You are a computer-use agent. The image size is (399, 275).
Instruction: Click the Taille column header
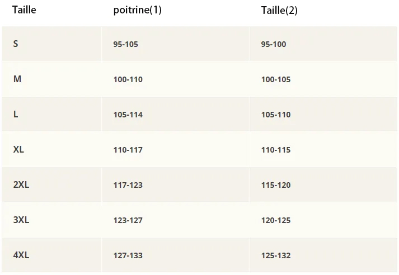pos(24,10)
